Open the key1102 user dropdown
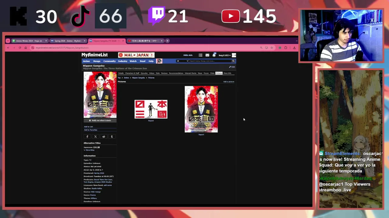Viewport: 389px width, 218px height. 225,55
